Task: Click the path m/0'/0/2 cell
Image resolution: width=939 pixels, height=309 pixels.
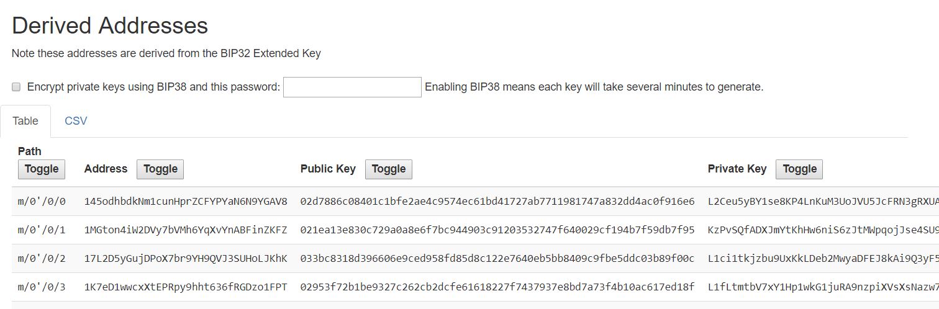Action: [42, 259]
